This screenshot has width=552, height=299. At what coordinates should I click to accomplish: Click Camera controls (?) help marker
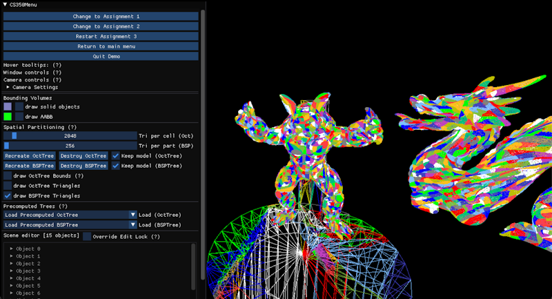(57, 80)
